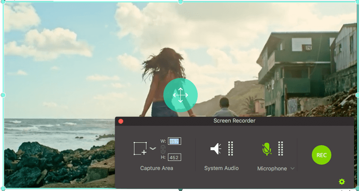Expand the capture area presets chevron

[x=153, y=148]
